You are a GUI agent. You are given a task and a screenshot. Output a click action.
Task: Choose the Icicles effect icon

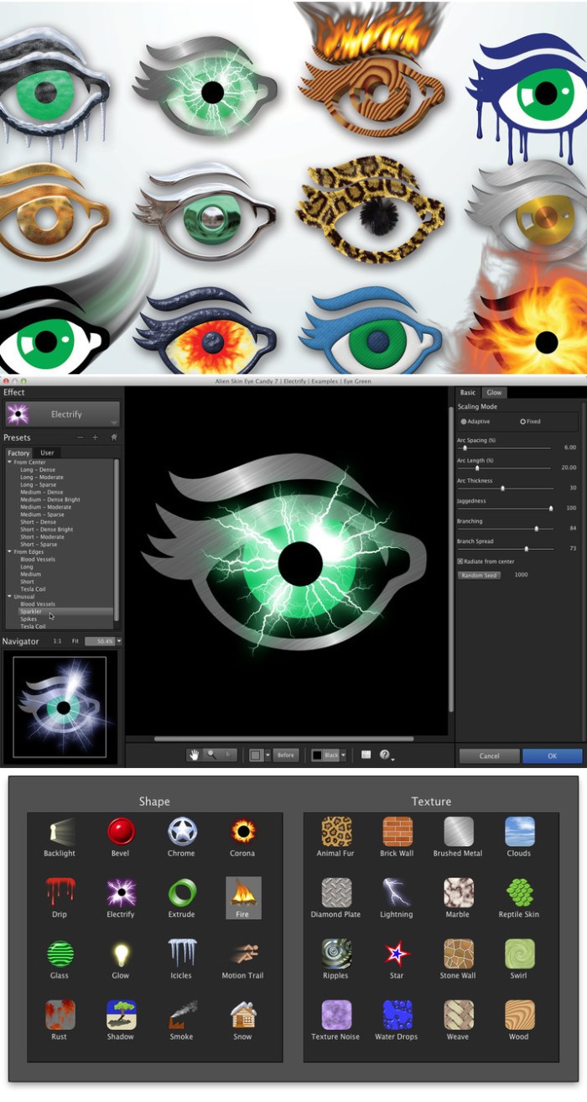click(x=182, y=953)
